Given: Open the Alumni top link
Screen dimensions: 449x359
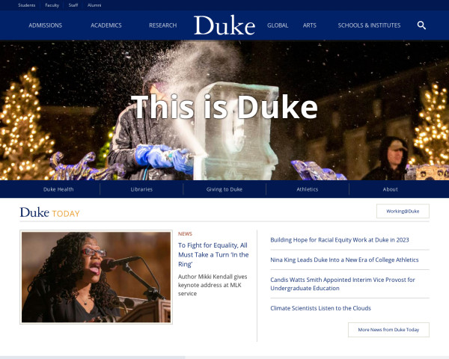Looking at the screenshot, I should pyautogui.click(x=94, y=5).
